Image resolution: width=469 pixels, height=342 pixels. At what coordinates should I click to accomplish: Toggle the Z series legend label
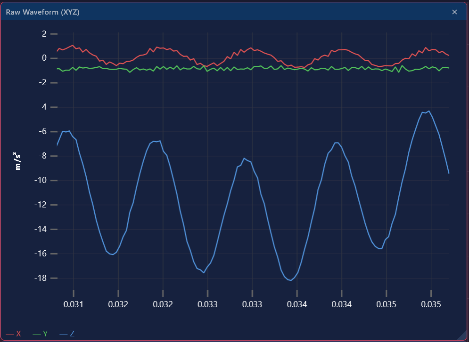coord(72,334)
